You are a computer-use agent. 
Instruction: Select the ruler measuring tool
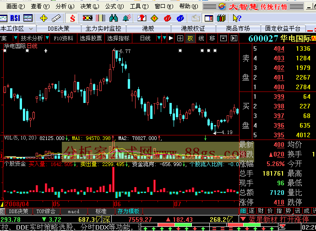pyautogui.click(x=56, y=18)
